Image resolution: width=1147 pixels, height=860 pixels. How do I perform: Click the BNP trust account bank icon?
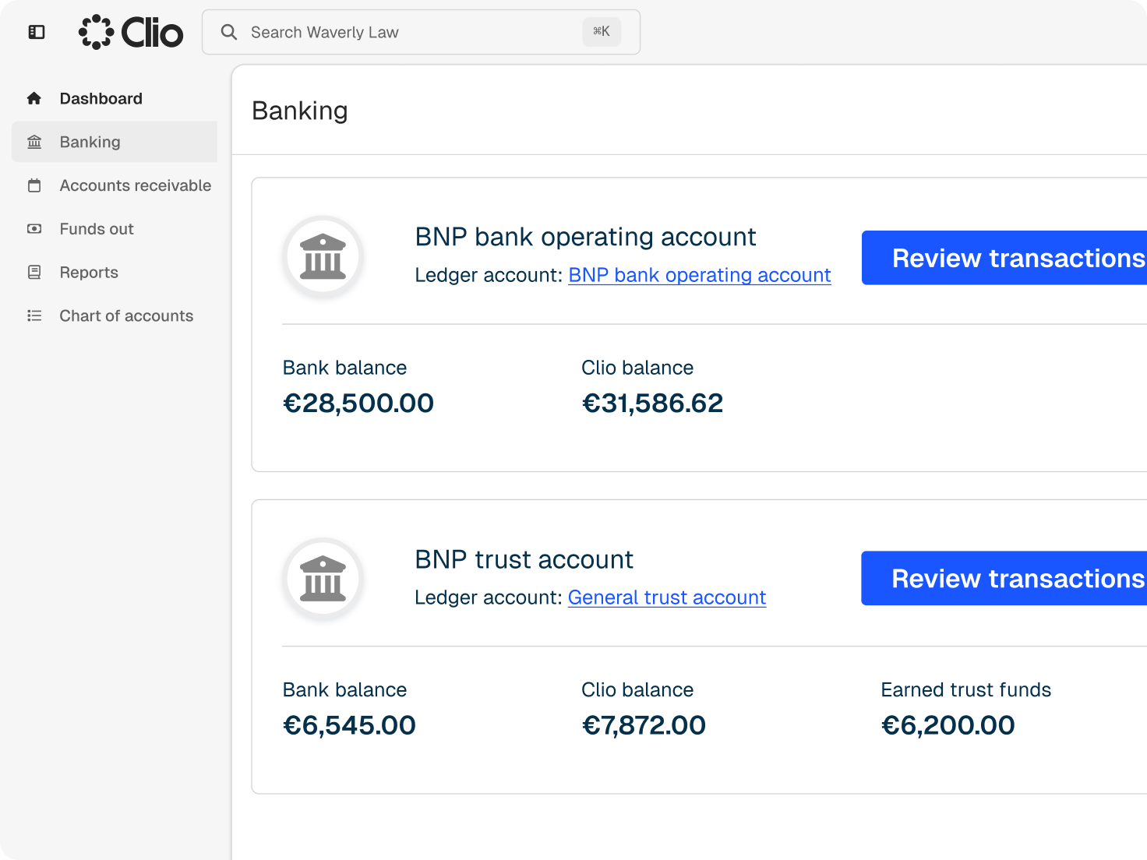[323, 579]
